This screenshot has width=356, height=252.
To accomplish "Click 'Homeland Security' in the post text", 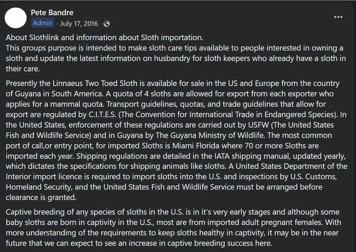I will click(38, 187).
